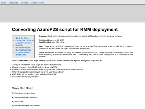Screen dimensions: 145x109
Task: Click 'Azure p2s VPN profile setup script' bullet
Action: pyautogui.click(x=37, y=65)
